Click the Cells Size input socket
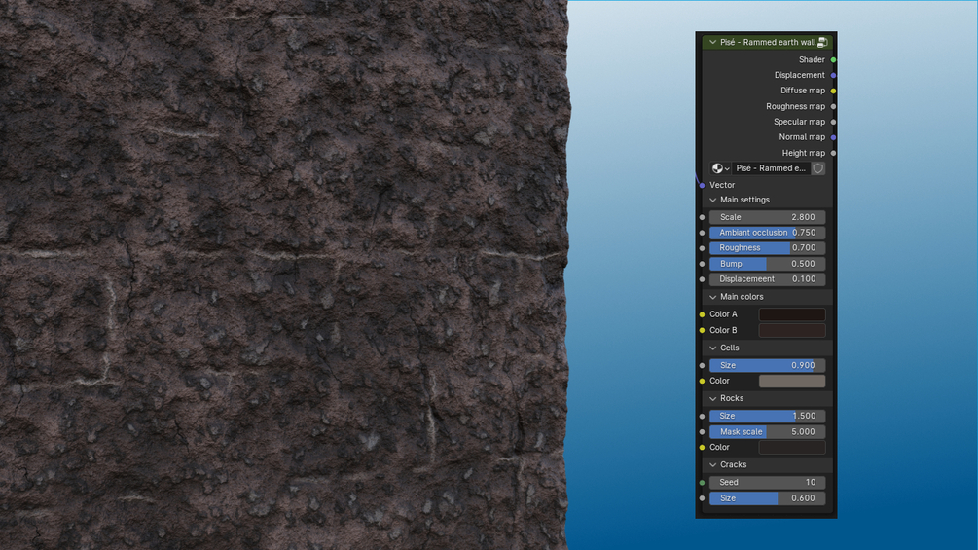 (702, 365)
